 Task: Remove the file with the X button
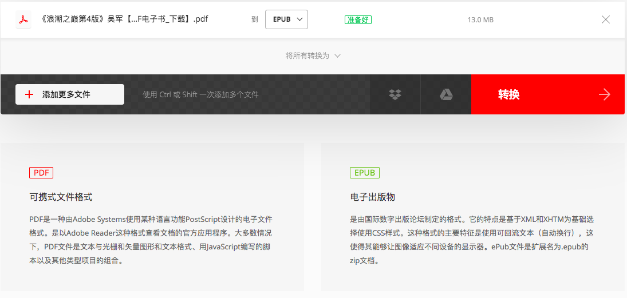point(606,19)
